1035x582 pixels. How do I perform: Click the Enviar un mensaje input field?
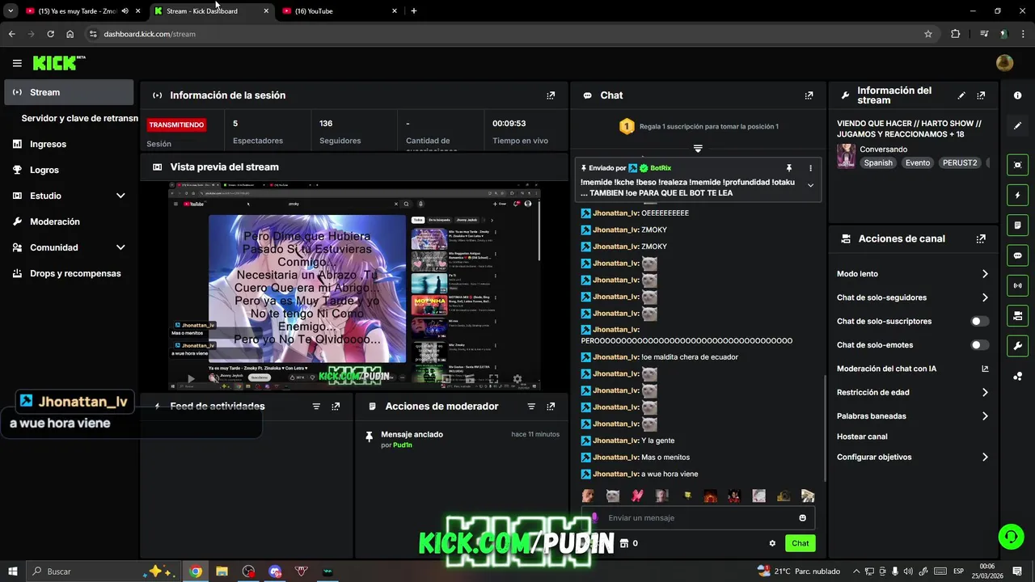(698, 518)
